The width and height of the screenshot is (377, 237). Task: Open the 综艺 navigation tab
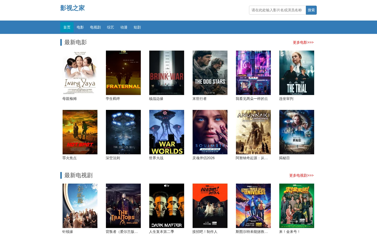pos(111,27)
